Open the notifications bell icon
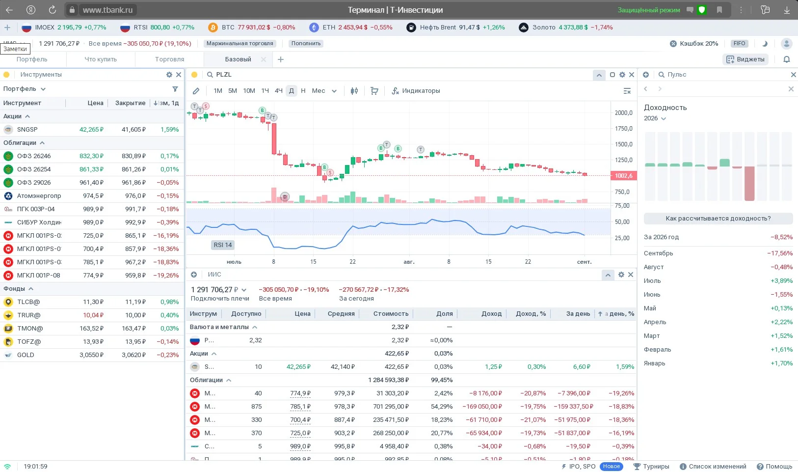 click(x=786, y=59)
